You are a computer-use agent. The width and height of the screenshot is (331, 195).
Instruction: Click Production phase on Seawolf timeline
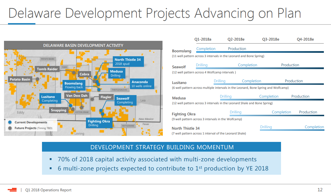tap(290, 65)
